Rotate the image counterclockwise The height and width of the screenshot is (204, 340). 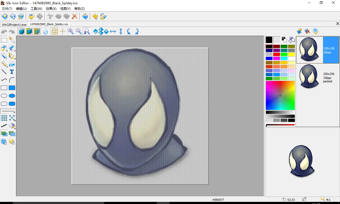129,32
